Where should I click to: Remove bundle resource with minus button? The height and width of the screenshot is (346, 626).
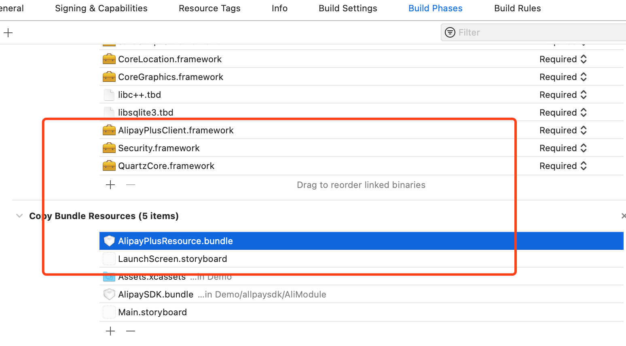[x=130, y=331]
